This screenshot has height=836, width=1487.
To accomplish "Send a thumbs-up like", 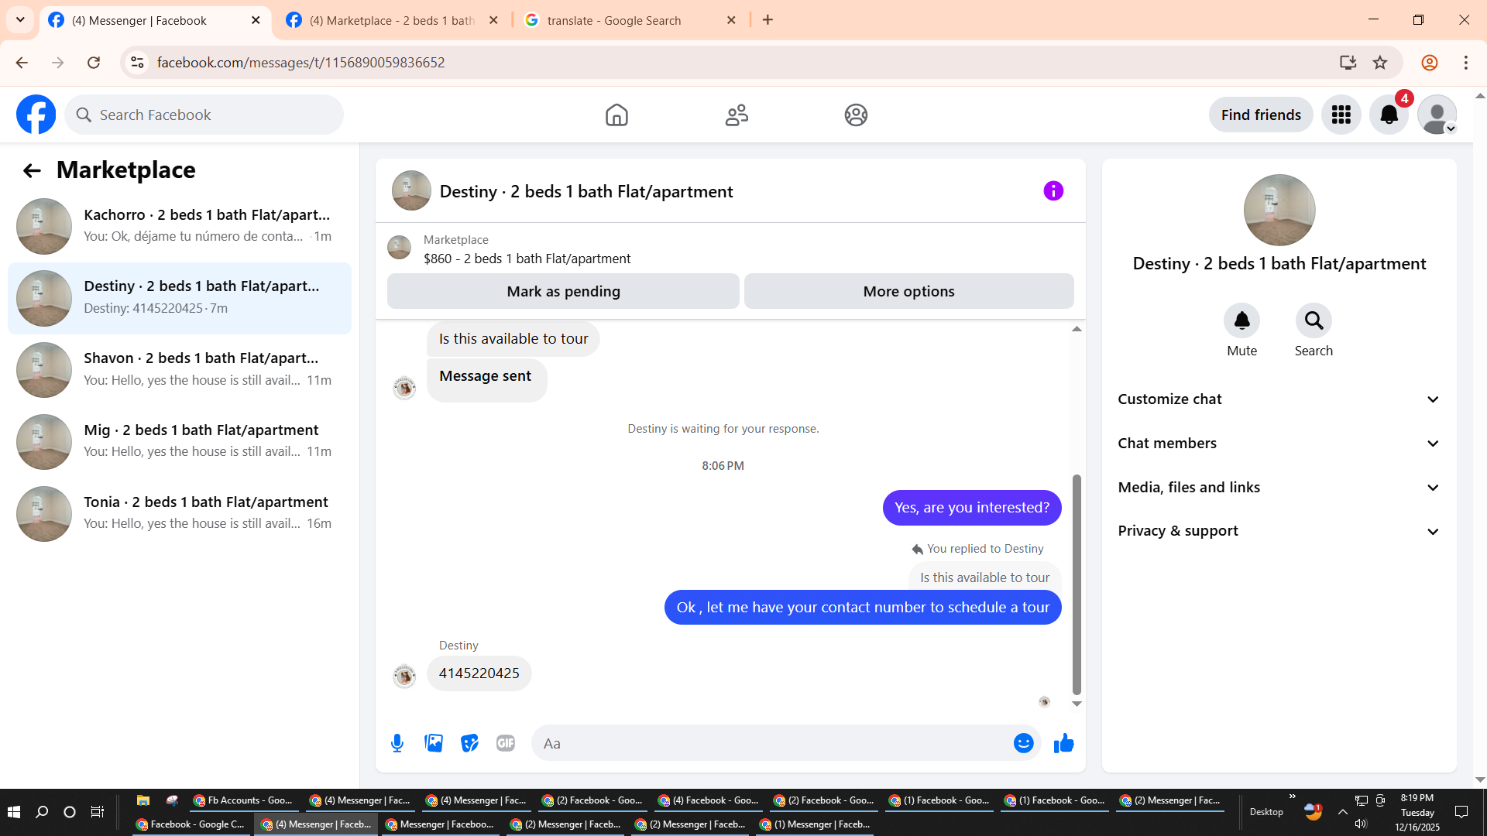I will tap(1064, 743).
